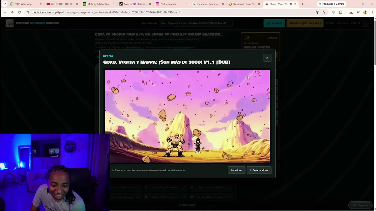Click the Estudio de Voces Choicer logo
376x211 pixels.
[33, 23]
